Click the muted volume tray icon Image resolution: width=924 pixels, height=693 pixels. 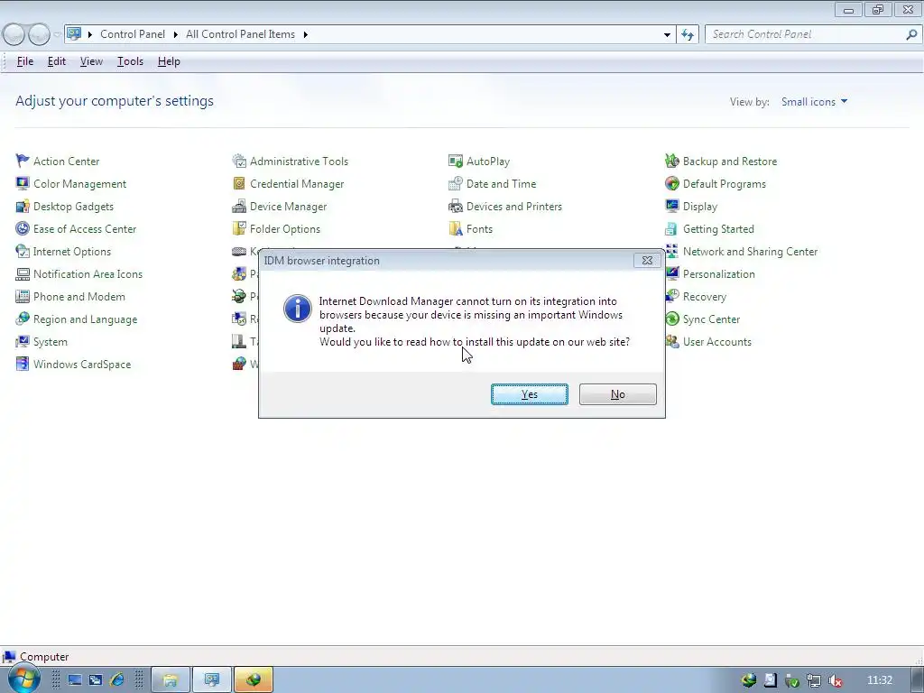click(835, 680)
